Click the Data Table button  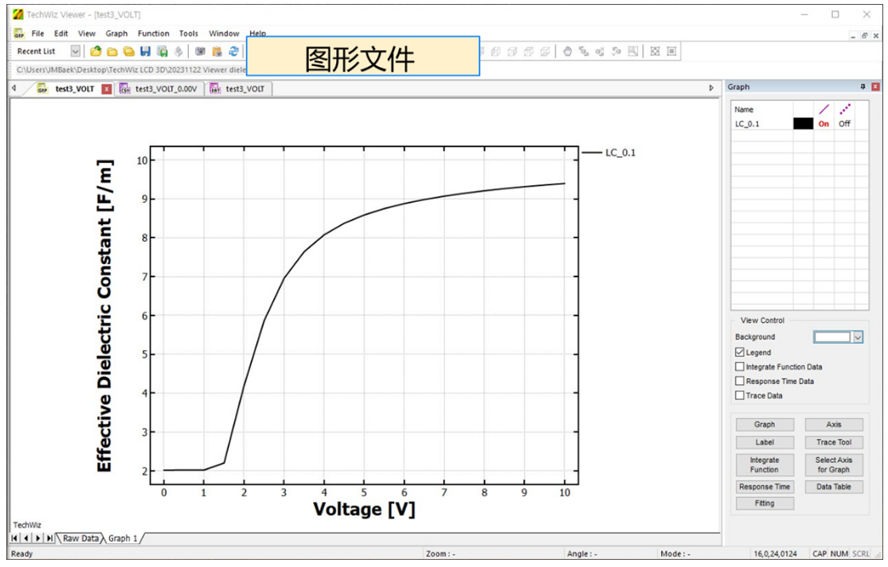click(833, 487)
